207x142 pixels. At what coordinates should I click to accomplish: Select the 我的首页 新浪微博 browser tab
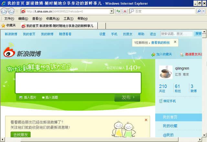click(59, 26)
